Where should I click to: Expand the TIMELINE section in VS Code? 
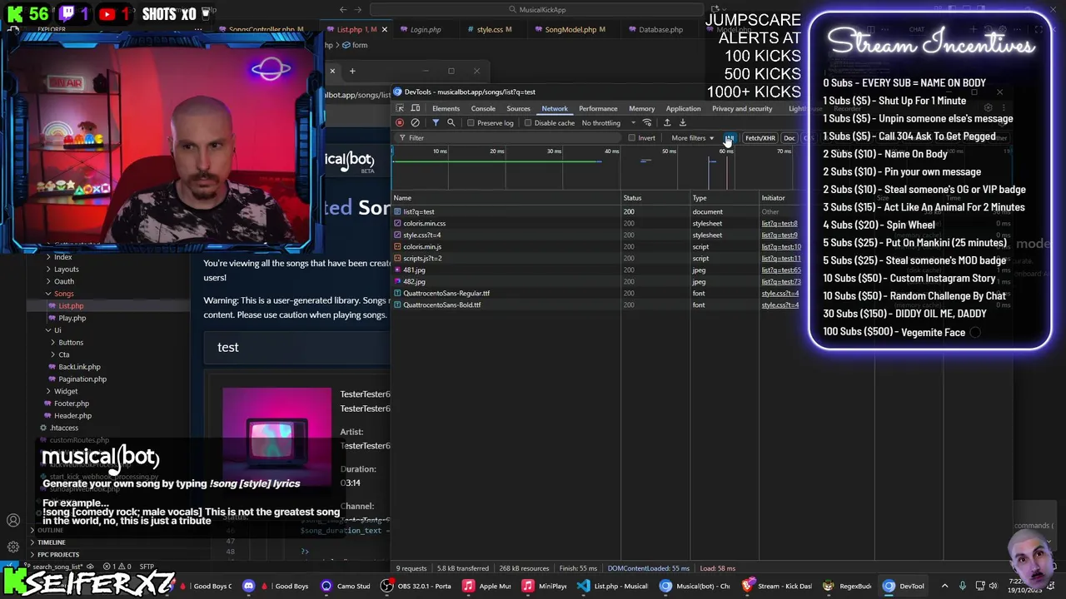click(50, 542)
